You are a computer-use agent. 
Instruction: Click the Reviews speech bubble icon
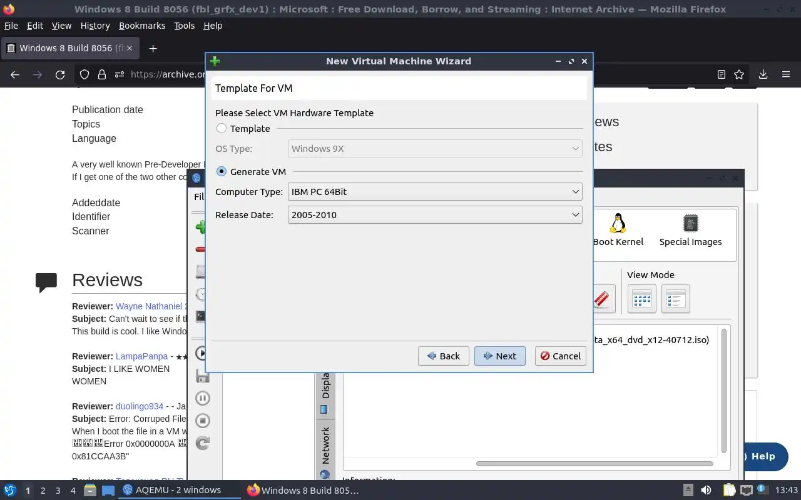[46, 282]
